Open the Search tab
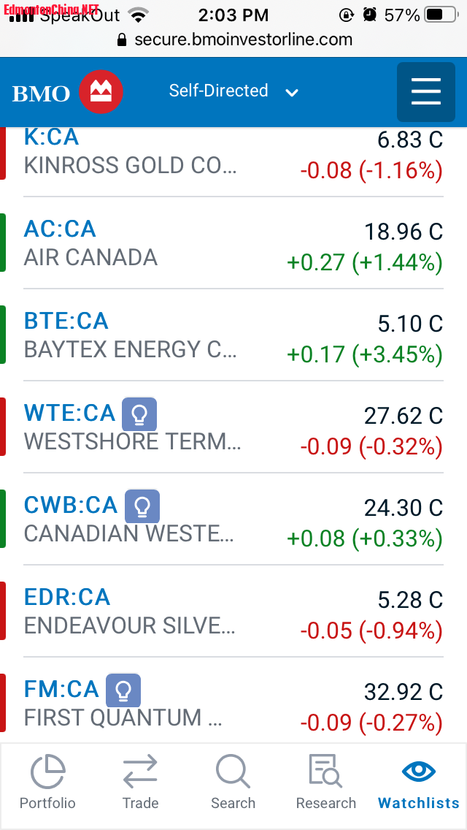The width and height of the screenshot is (467, 830). pos(233,783)
